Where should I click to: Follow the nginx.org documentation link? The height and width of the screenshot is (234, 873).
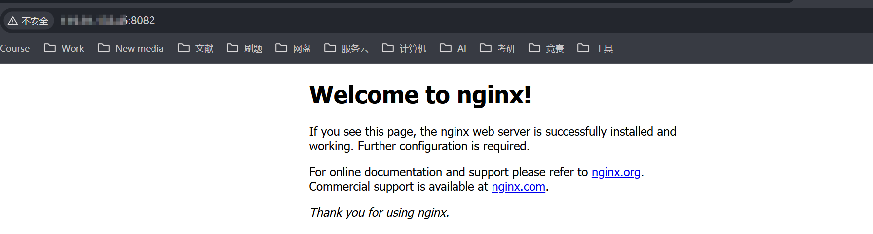tap(616, 172)
